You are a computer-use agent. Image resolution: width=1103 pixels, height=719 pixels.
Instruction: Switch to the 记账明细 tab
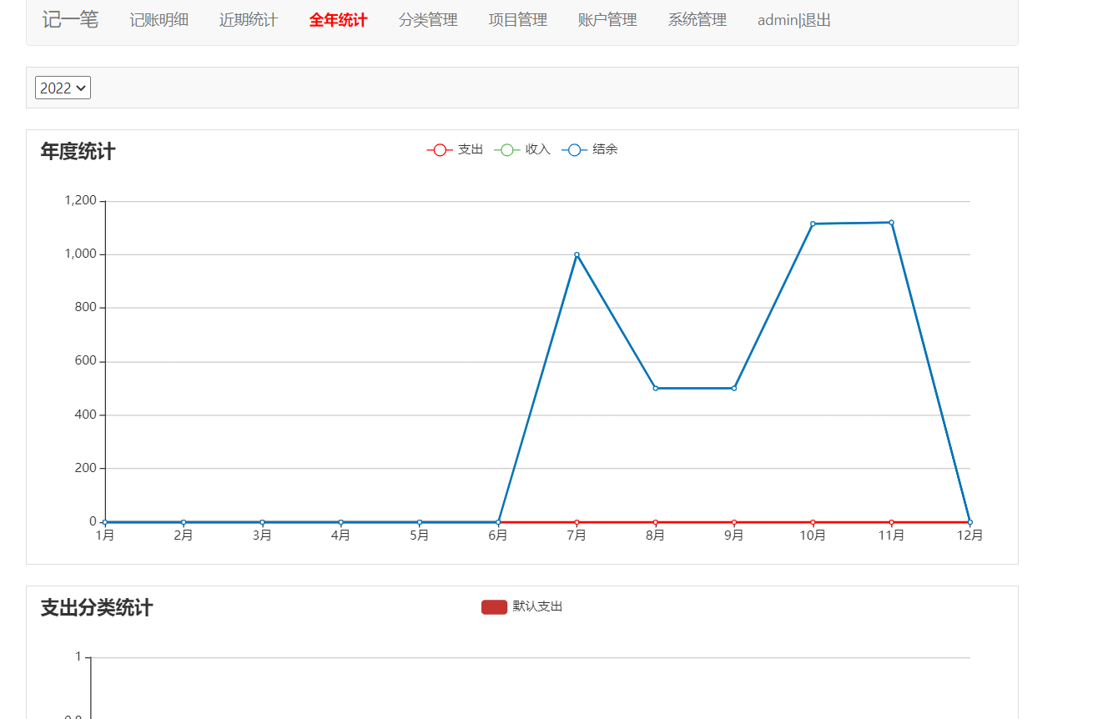pos(159,20)
